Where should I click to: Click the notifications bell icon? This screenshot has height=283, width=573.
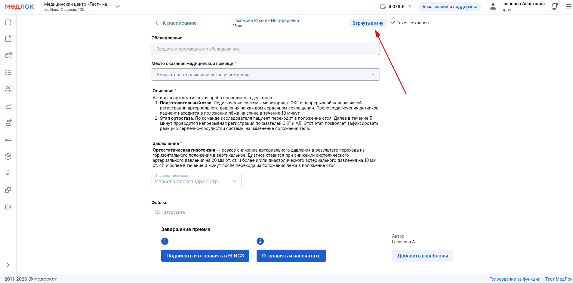coord(554,7)
